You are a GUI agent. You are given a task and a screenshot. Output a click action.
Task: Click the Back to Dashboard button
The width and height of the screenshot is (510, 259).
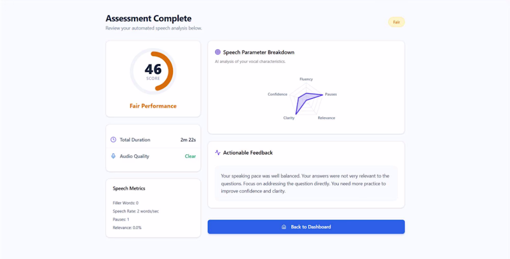(x=306, y=227)
